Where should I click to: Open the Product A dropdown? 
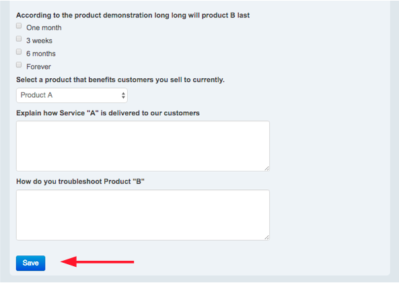(x=72, y=95)
